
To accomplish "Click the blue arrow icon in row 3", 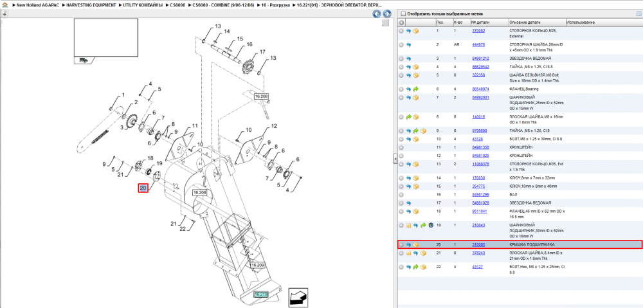I will pyautogui.click(x=408, y=59).
